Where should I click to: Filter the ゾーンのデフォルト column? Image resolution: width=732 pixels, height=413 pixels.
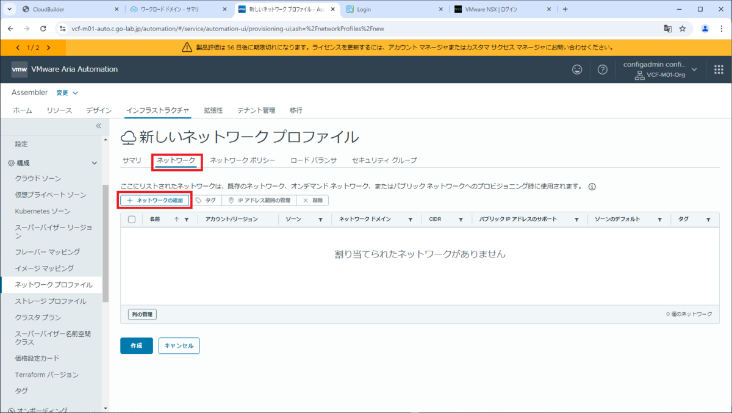tap(660, 220)
